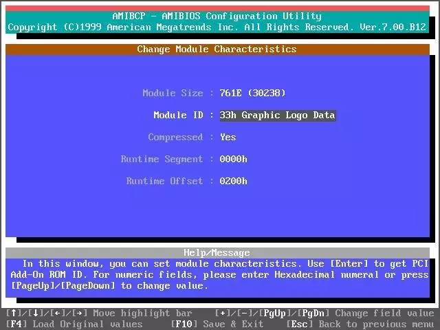440x330 pixels.
Task: Click the Change Module Characteristics title bar
Action: tap(217, 49)
